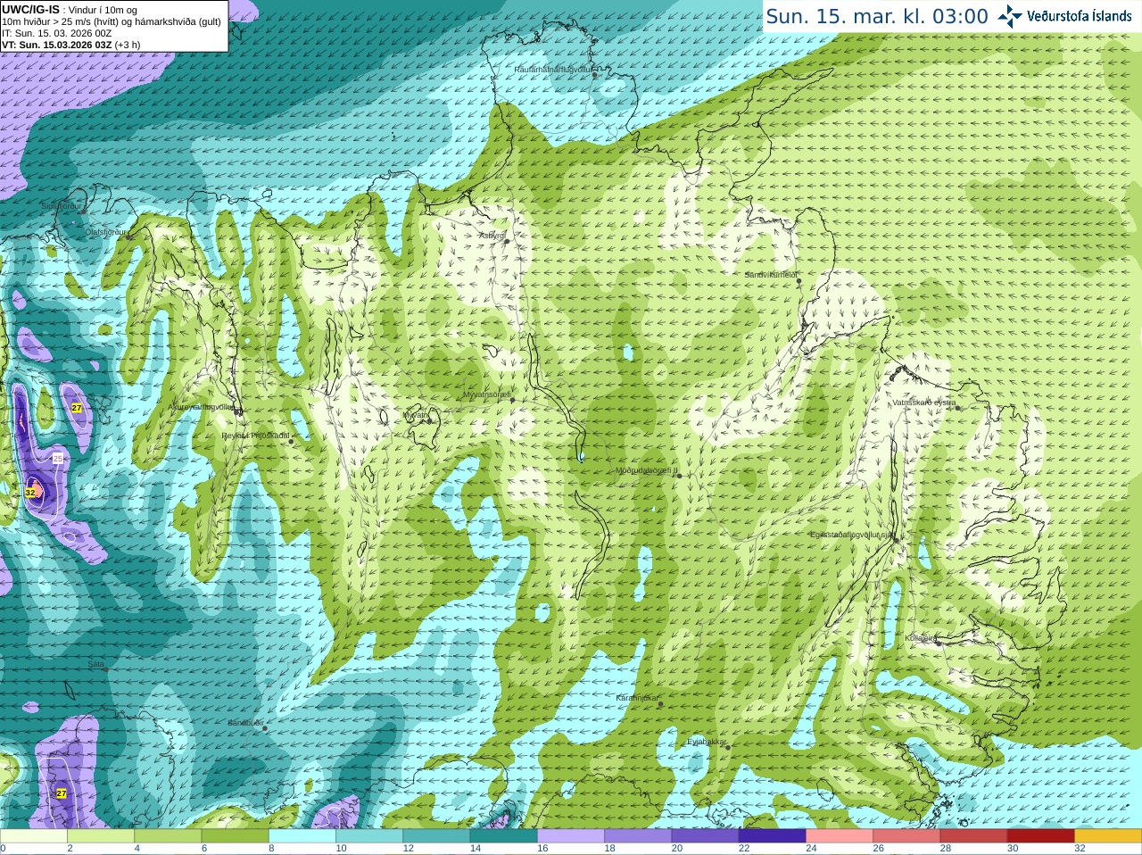Click the legend scale value 30
The width and height of the screenshot is (1142, 855).
point(1013,849)
